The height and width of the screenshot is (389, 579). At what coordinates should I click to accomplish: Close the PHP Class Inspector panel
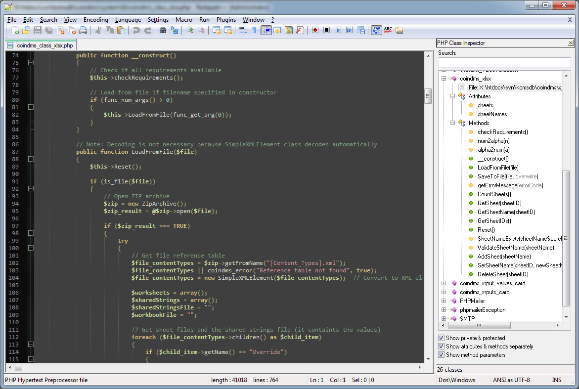[571, 43]
